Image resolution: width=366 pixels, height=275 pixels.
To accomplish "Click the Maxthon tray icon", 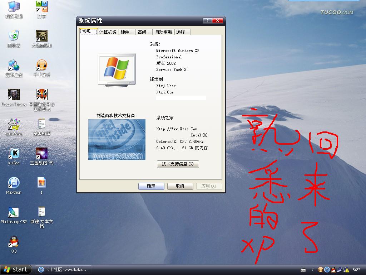I will point(327,270).
